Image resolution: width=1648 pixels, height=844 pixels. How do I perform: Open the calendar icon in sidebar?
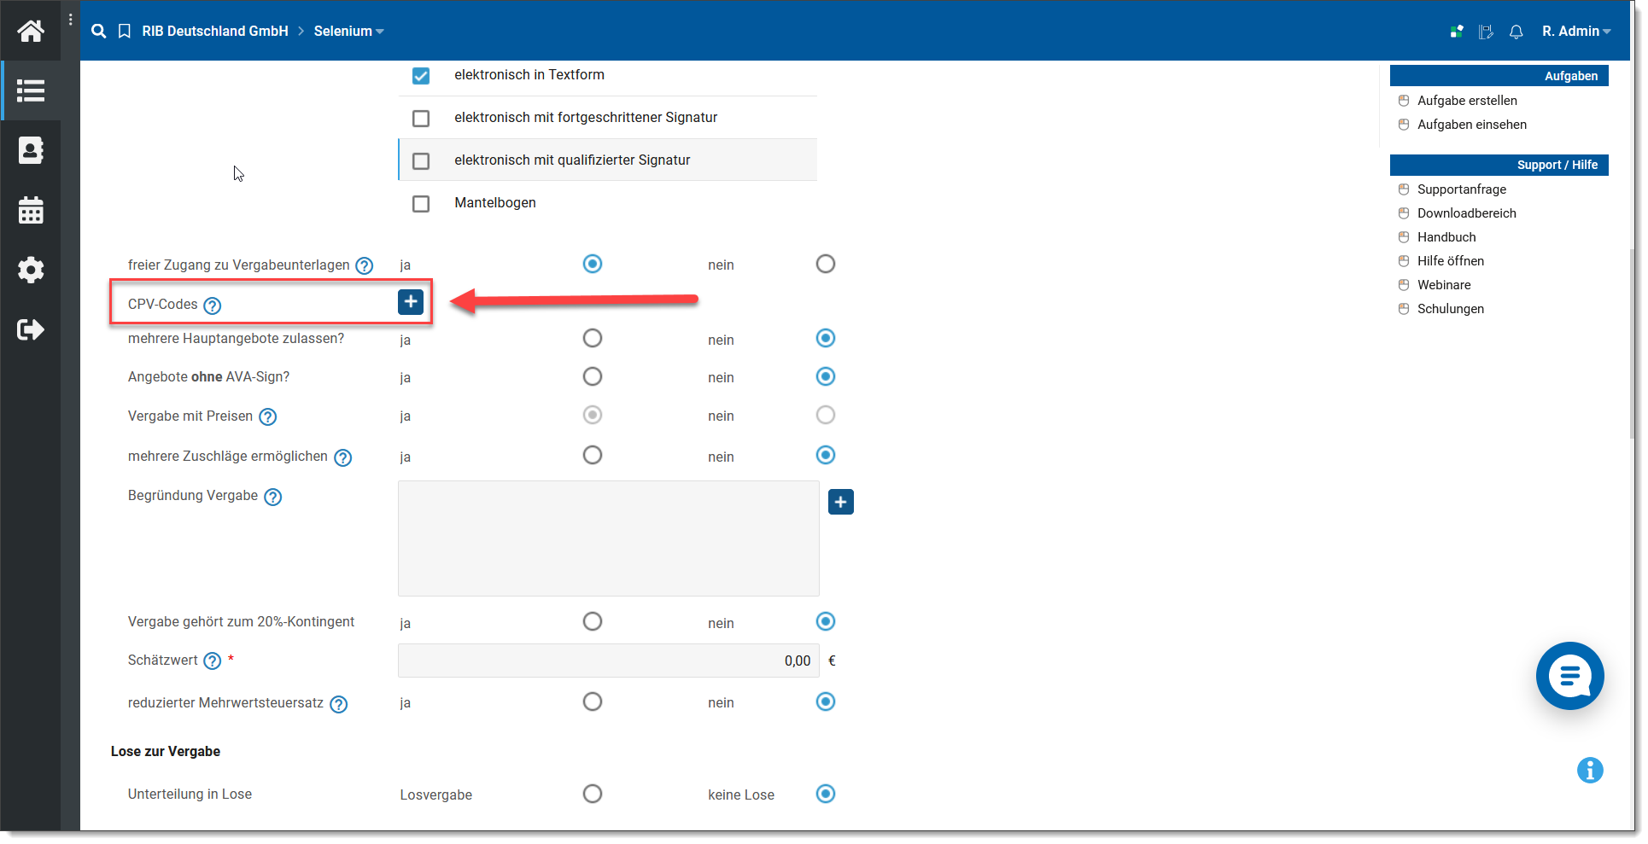click(x=31, y=211)
